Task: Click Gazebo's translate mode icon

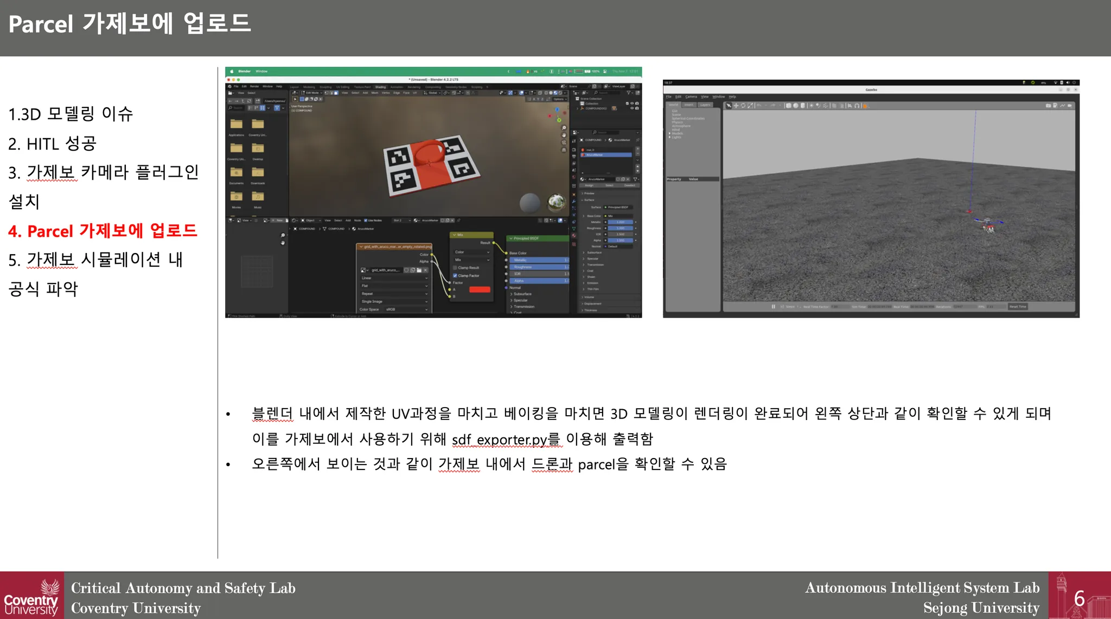Action: pyautogui.click(x=736, y=106)
